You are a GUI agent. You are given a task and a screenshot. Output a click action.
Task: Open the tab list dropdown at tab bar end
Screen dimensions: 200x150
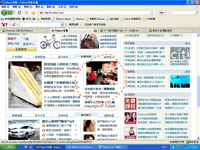[198, 31]
